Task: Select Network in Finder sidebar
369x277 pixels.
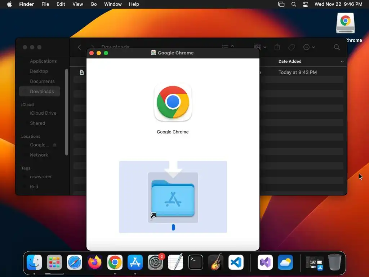Action: (39, 155)
